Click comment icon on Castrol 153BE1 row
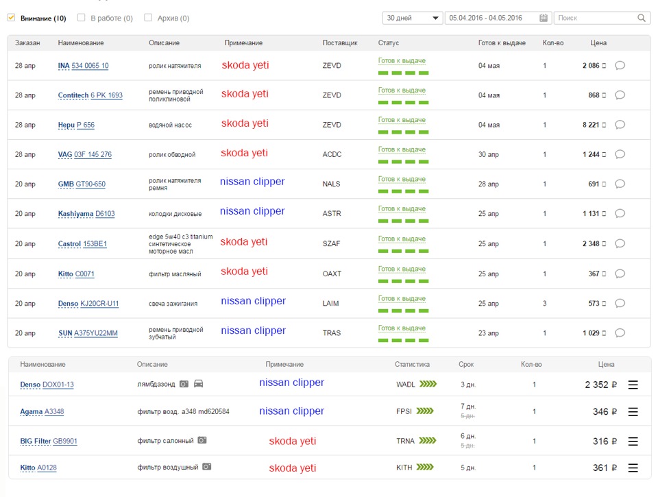 coord(620,243)
